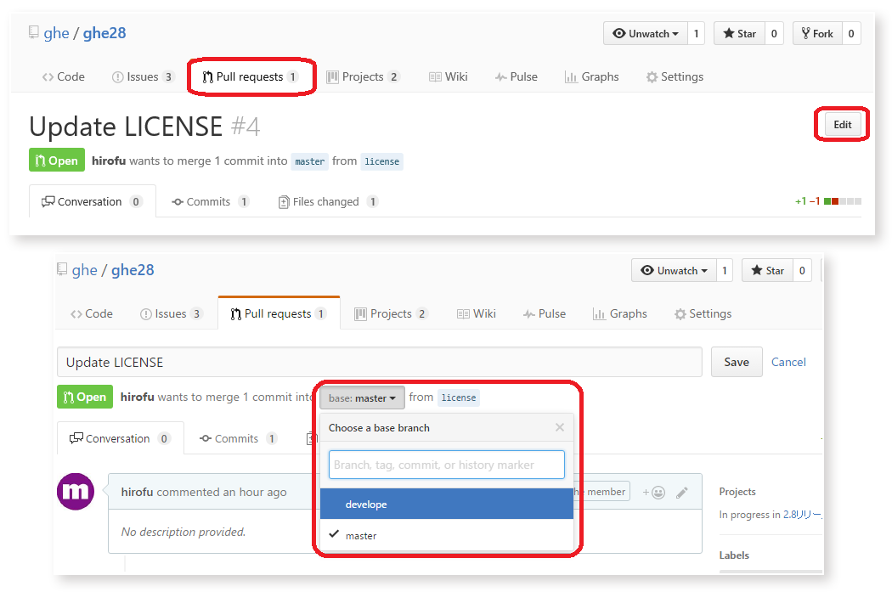The image size is (892, 592).
Task: Expand the Unwatch dropdown in top screenshot
Action: pyautogui.click(x=646, y=34)
